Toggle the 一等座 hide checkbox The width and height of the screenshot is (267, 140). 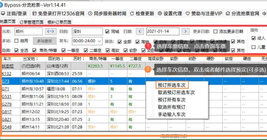pos(63,50)
